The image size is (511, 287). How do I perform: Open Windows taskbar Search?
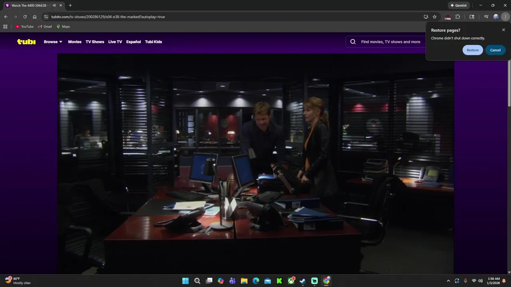click(197, 281)
